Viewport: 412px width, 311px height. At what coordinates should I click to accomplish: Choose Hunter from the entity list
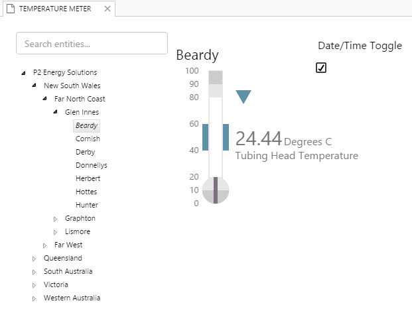tap(87, 205)
